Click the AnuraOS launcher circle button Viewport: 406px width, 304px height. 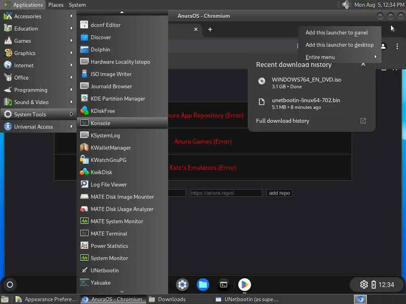(10, 285)
